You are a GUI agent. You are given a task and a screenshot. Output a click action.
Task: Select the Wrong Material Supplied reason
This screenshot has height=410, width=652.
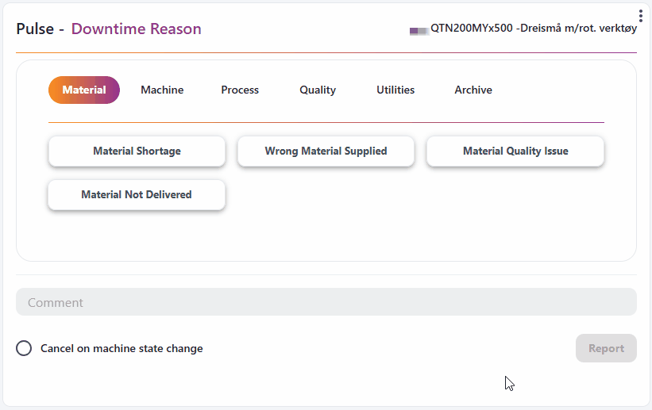click(x=326, y=151)
